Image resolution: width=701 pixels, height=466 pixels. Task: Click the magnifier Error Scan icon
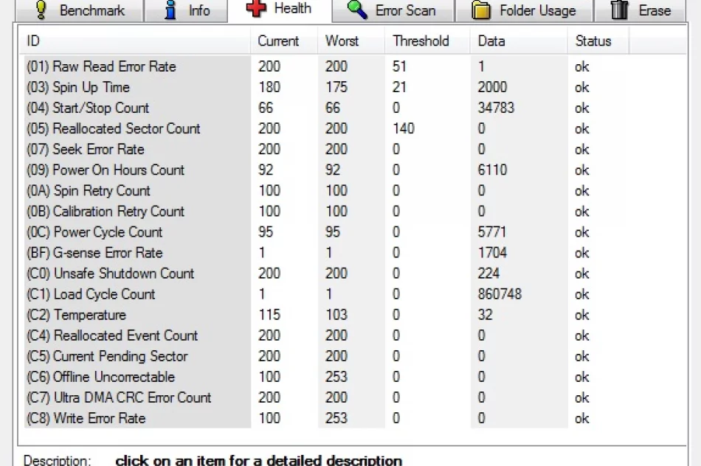coord(357,10)
